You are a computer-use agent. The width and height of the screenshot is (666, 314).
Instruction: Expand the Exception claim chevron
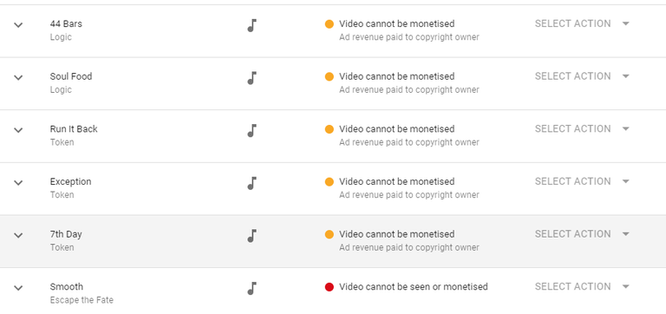tap(18, 183)
